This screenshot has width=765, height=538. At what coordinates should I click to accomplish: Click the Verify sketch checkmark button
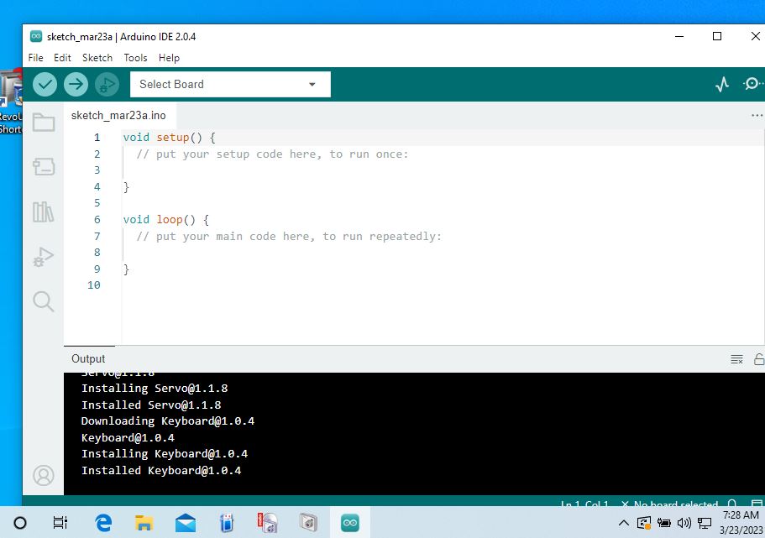point(45,85)
